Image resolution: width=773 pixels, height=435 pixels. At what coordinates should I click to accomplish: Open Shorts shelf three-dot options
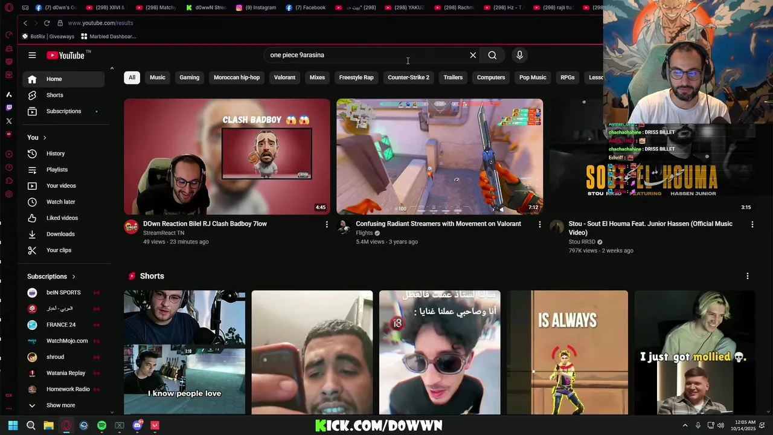(x=748, y=276)
